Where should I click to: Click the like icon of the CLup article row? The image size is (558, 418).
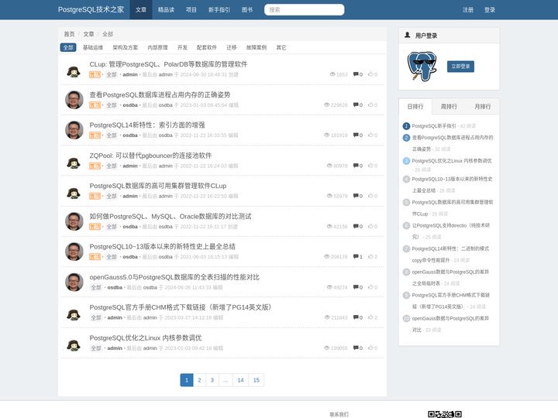tap(370, 74)
